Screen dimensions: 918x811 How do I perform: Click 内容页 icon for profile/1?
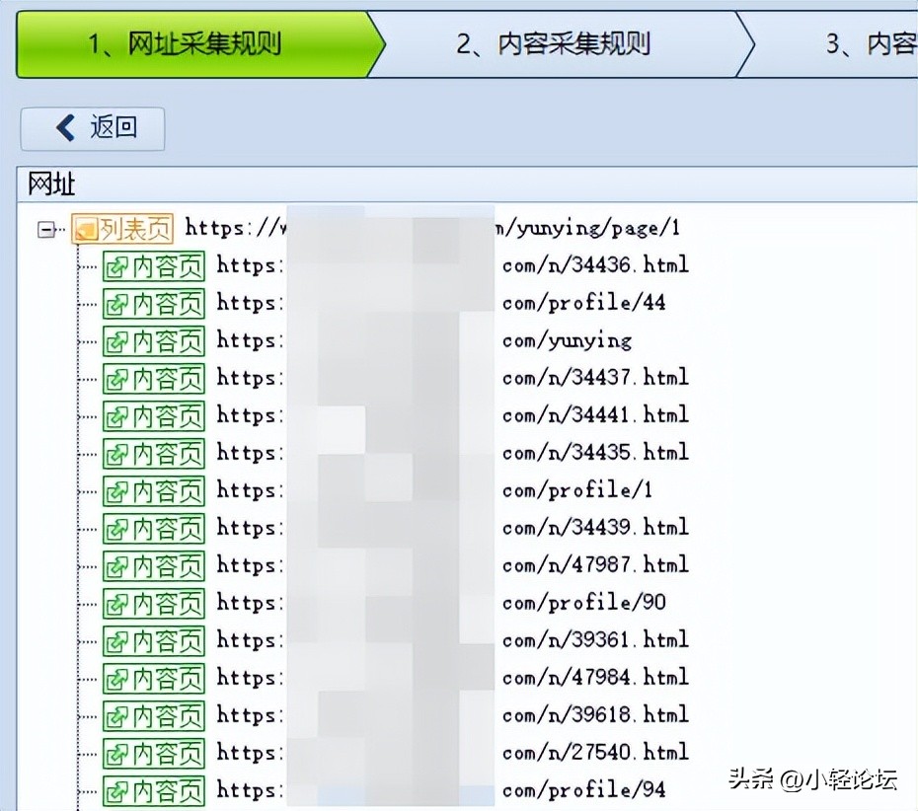tap(154, 491)
